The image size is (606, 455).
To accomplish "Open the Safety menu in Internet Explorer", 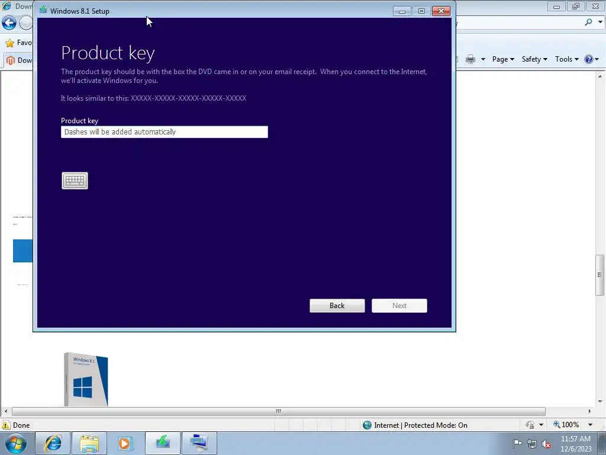I will pyautogui.click(x=534, y=59).
